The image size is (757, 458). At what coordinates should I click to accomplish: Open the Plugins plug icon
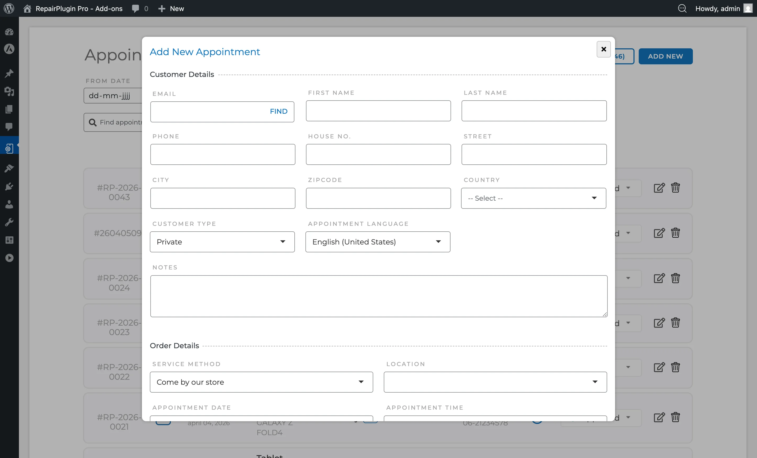(9, 186)
